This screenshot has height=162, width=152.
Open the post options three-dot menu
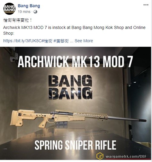pos(146,5)
